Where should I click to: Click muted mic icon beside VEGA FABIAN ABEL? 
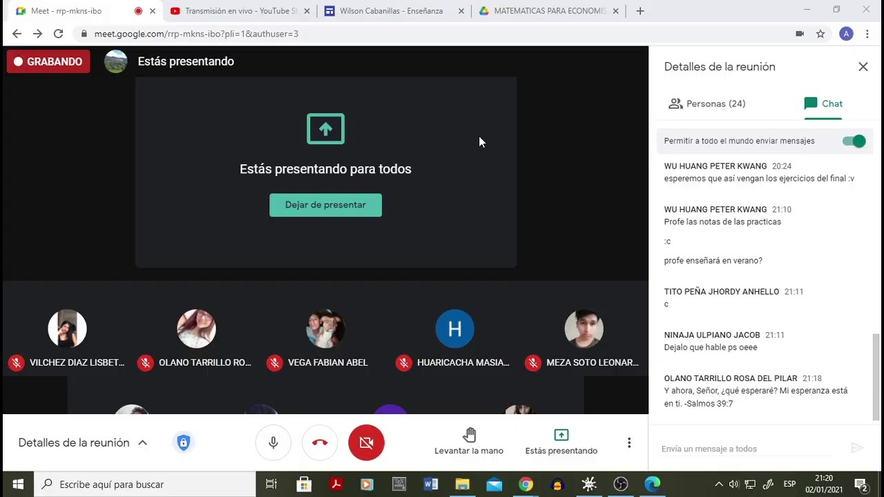(274, 362)
